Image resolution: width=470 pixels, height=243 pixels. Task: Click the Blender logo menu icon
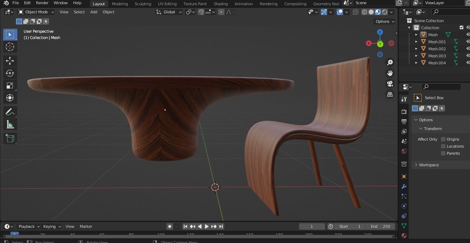(x=5, y=3)
